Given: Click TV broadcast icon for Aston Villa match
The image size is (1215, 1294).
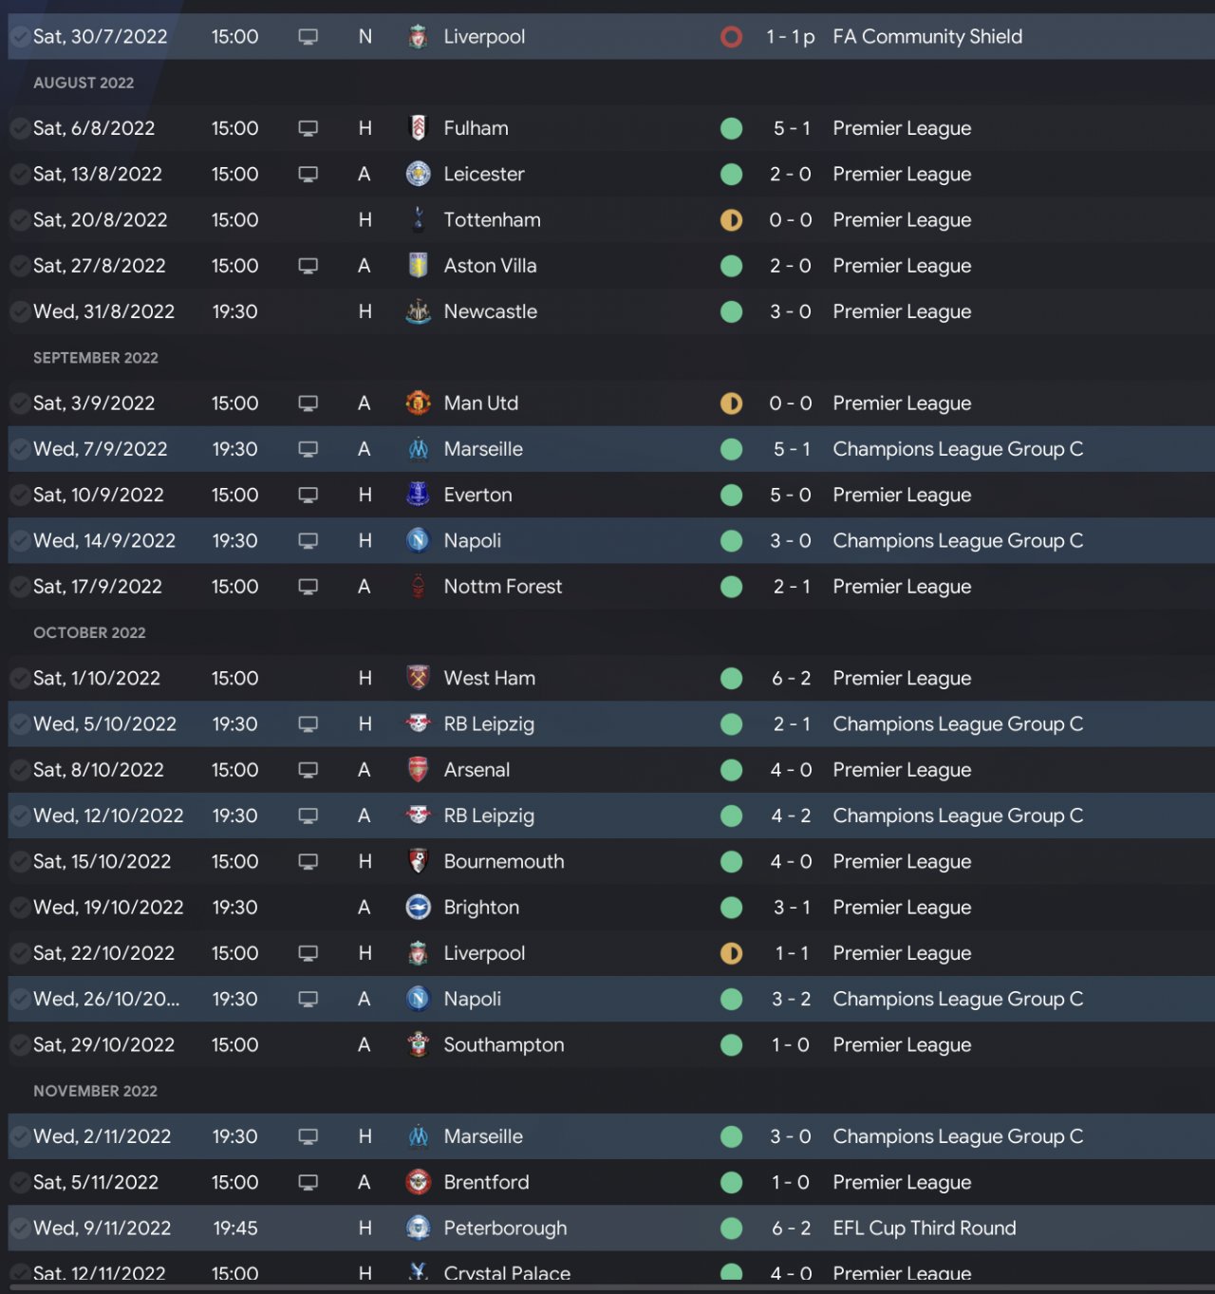Looking at the screenshot, I should tap(308, 266).
